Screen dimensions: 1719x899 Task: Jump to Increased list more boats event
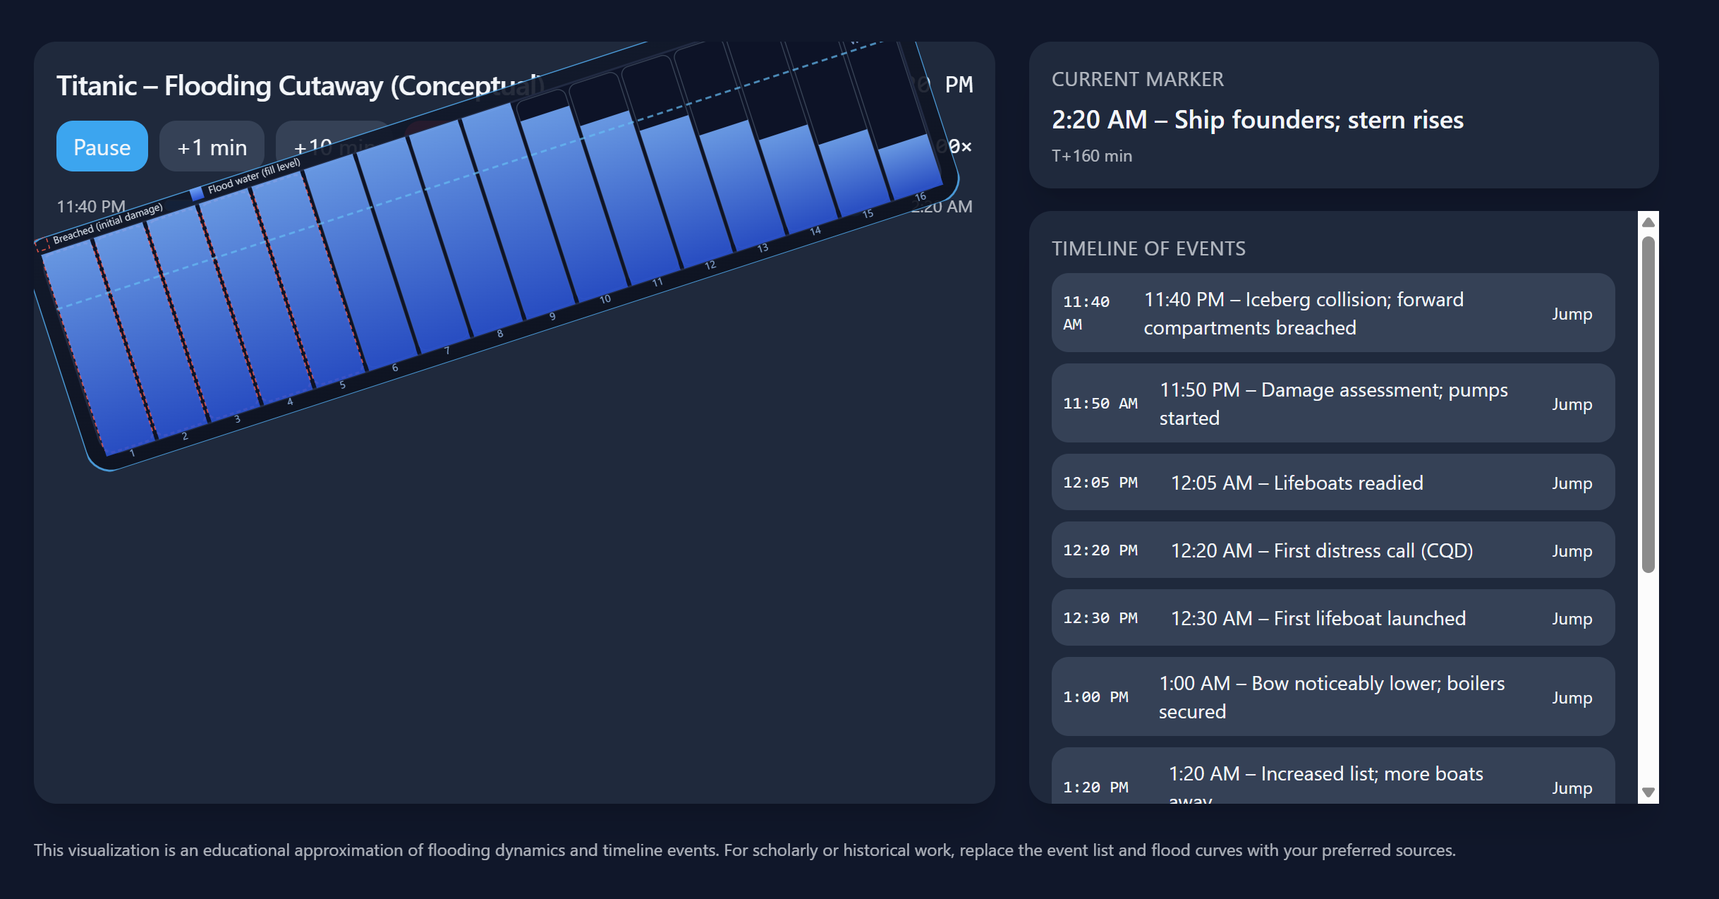point(1571,788)
